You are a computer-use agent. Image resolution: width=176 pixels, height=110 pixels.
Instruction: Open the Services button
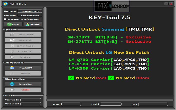pos(23,57)
